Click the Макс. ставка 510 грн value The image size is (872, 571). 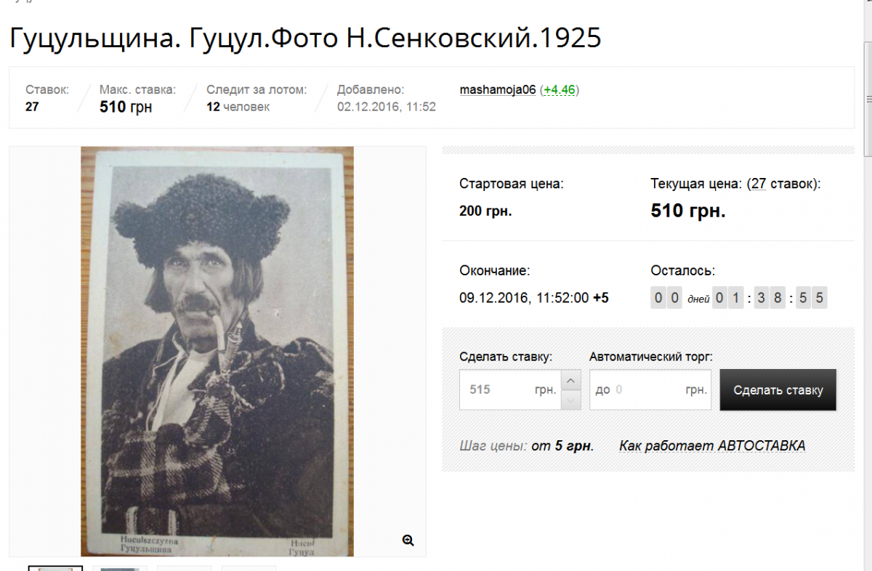pyautogui.click(x=126, y=108)
